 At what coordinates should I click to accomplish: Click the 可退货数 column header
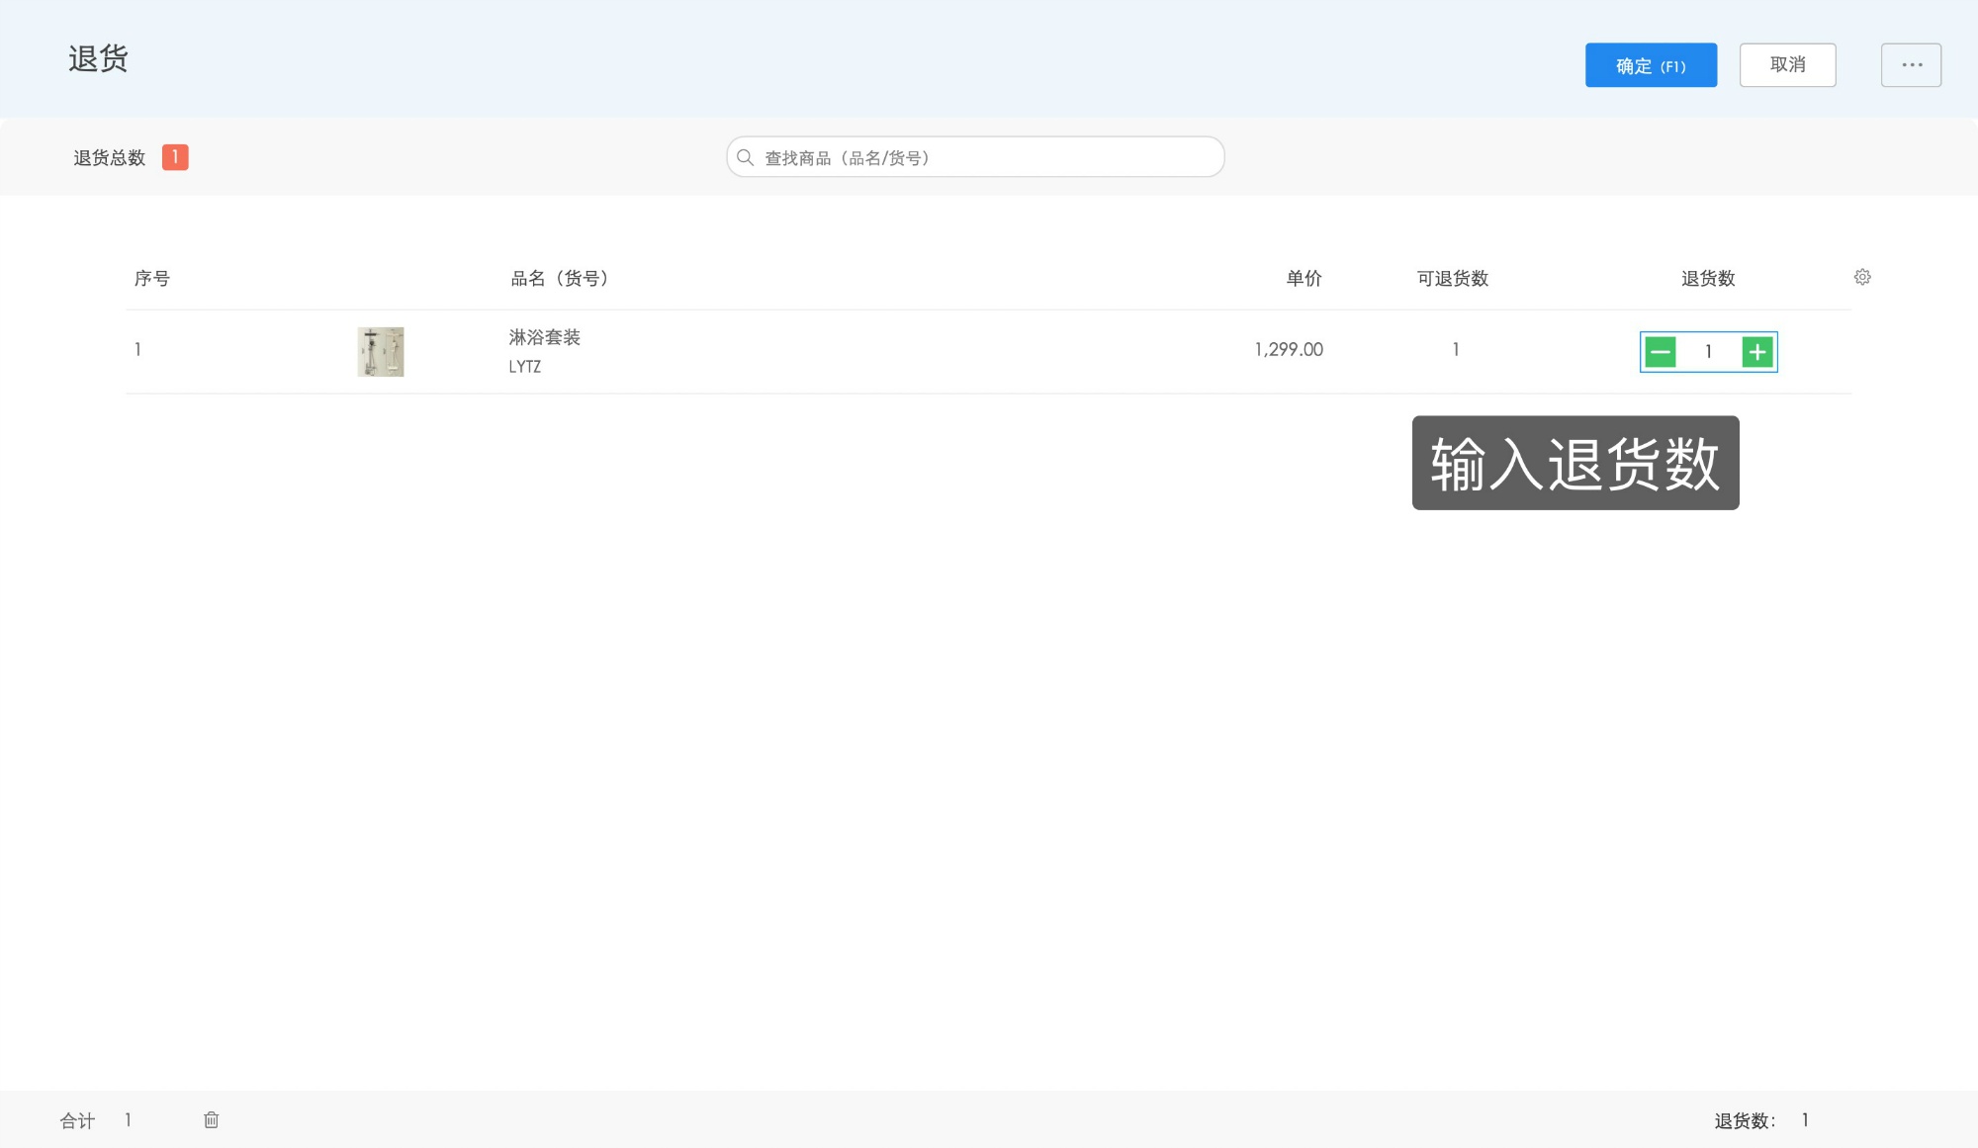(1455, 278)
